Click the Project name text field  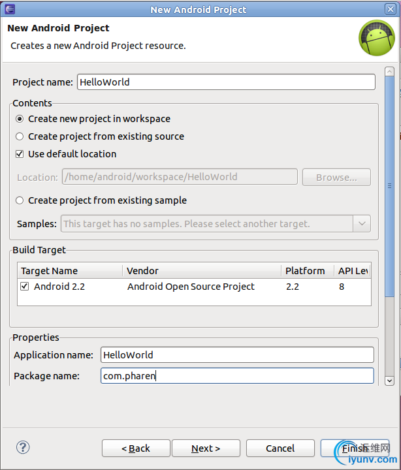pyautogui.click(x=226, y=82)
